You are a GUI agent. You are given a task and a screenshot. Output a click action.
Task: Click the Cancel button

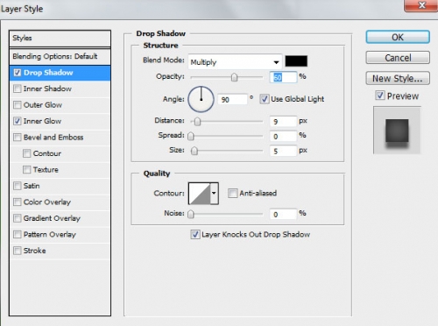pyautogui.click(x=398, y=58)
